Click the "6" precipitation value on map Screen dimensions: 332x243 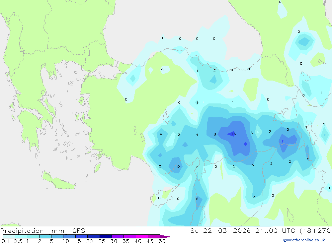point(197,199)
